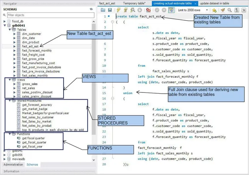Click the schema tree scroll-down arrow
The image size is (249, 175).
point(94,160)
